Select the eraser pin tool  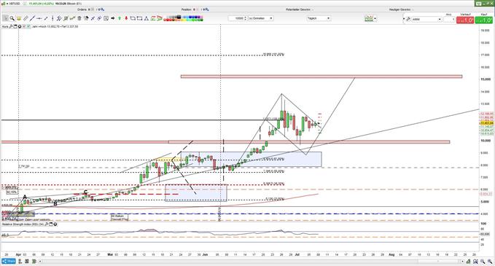(86, 18)
